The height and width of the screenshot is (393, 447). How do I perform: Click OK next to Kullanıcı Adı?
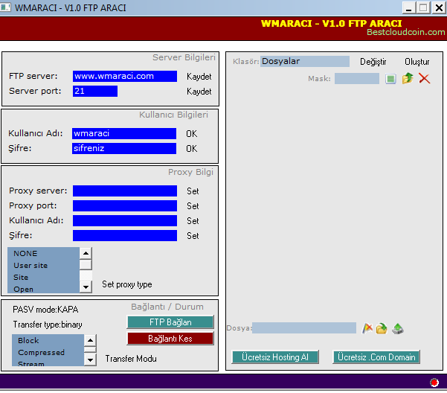point(192,134)
